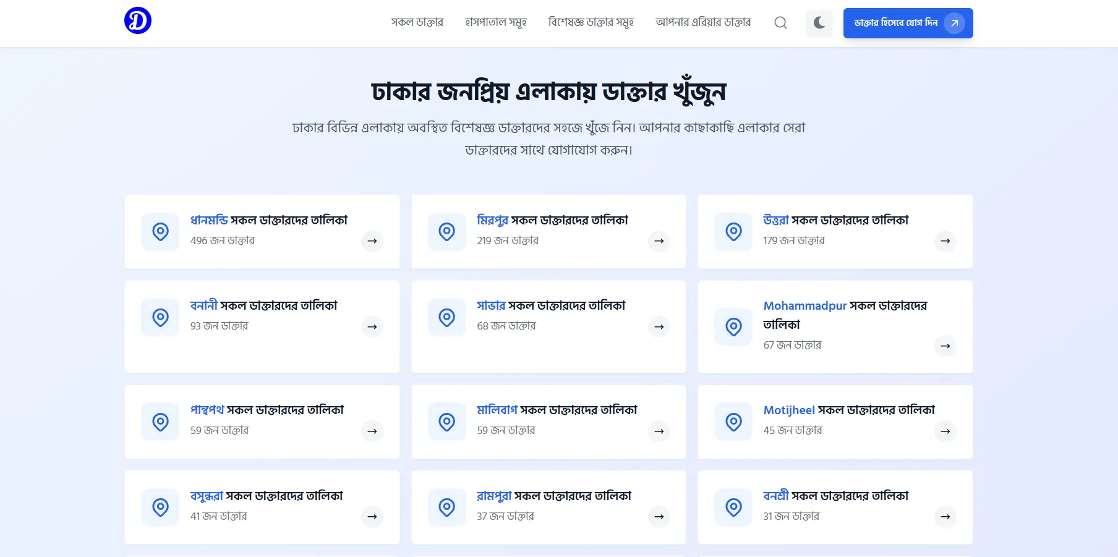The image size is (1118, 557).
Task: Go to বিশেষজ্ঞ ডাক্তার সমূহ in navigation
Action: pos(591,22)
